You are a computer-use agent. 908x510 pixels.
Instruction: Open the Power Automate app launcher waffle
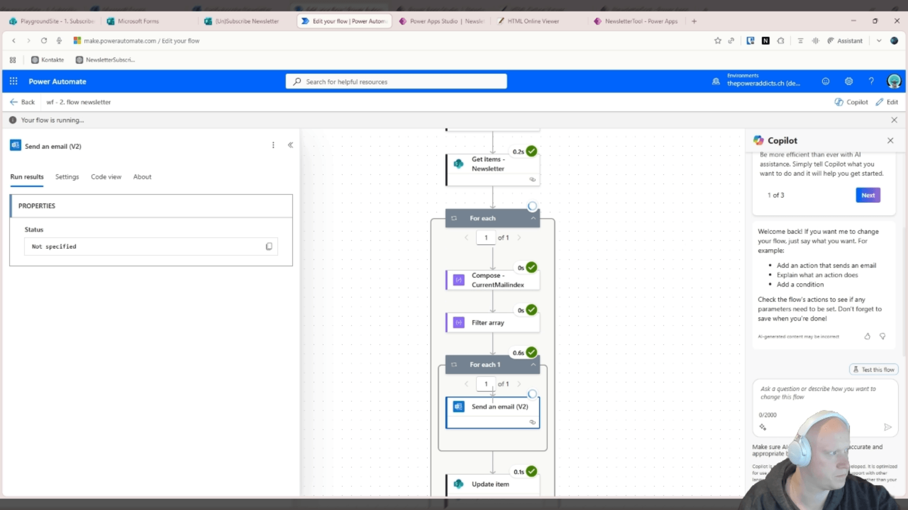13,81
